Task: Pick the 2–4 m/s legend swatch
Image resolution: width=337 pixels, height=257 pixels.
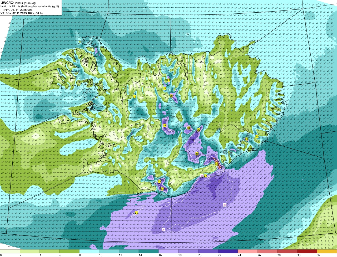Action: click(x=30, y=251)
